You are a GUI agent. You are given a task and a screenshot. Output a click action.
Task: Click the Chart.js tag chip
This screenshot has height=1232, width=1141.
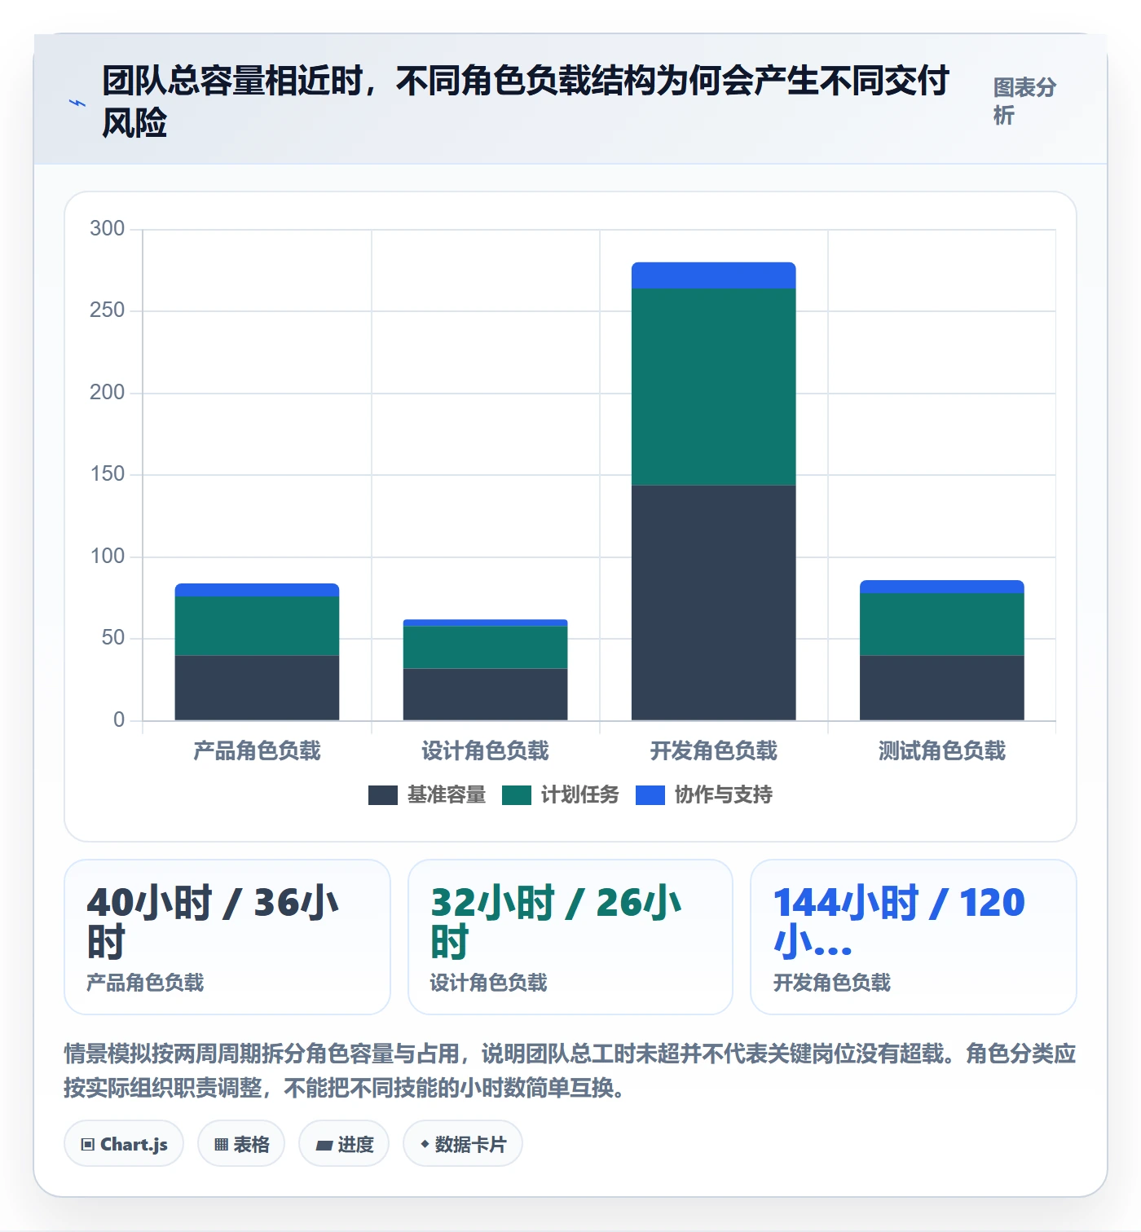[x=124, y=1144]
